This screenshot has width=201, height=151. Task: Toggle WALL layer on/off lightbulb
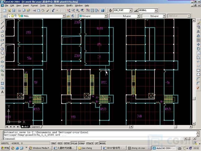9,16
